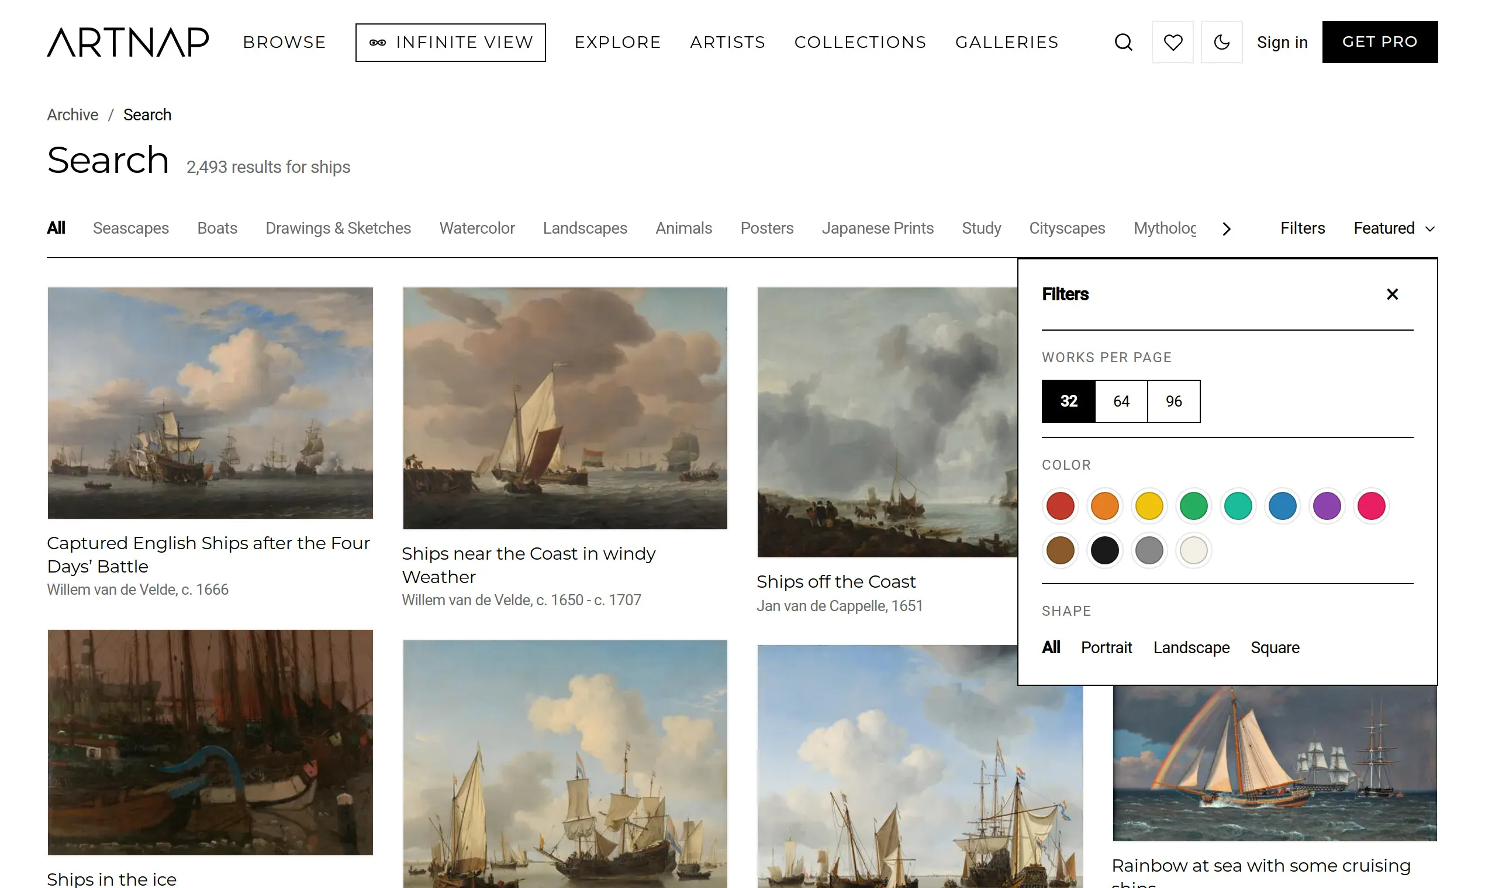Screen dimensions: 1485x888
Task: Filter shape by Portrait
Action: [x=1106, y=647]
